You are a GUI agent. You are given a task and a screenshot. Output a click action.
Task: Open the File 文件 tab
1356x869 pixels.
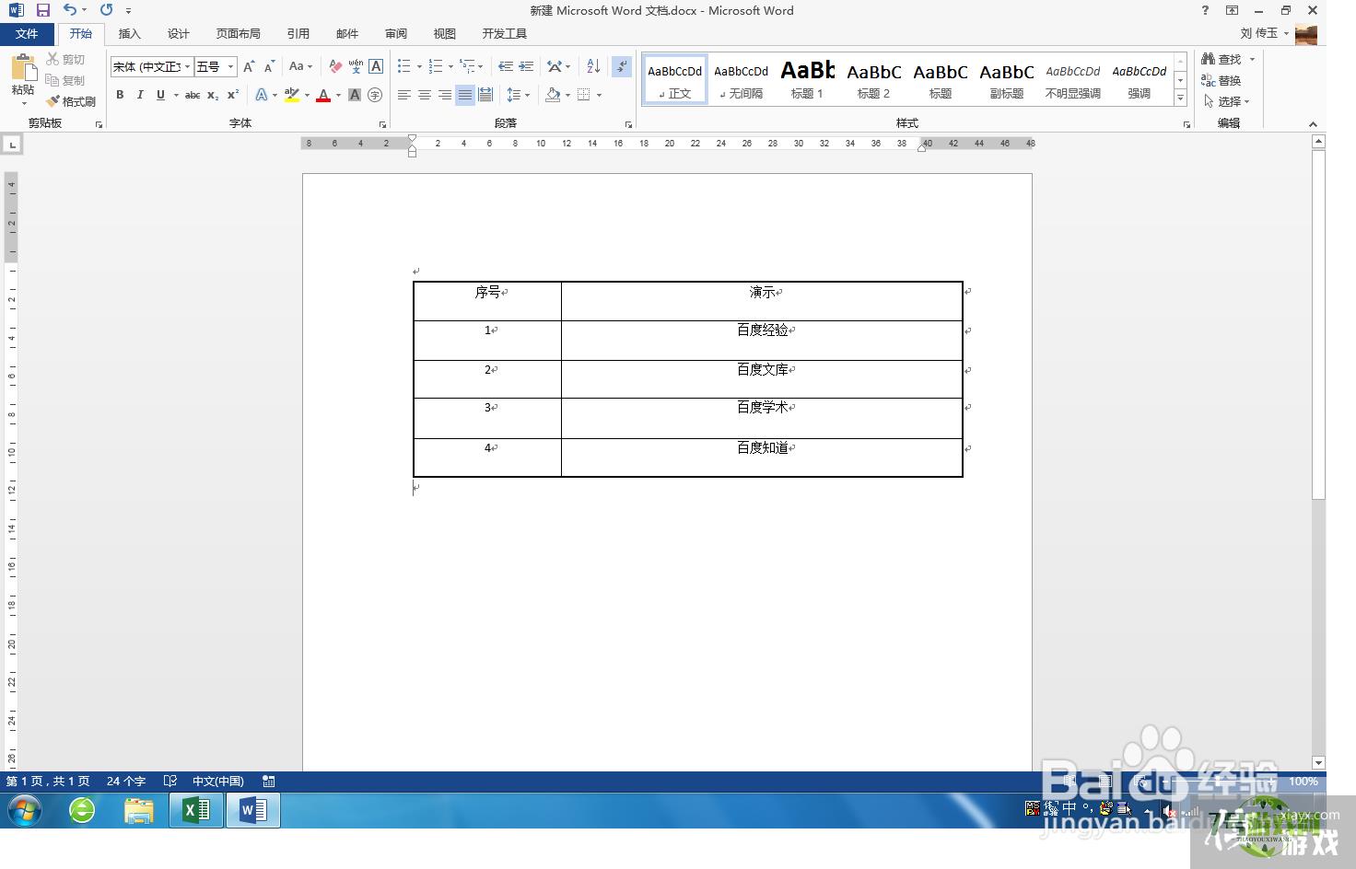coord(27,34)
